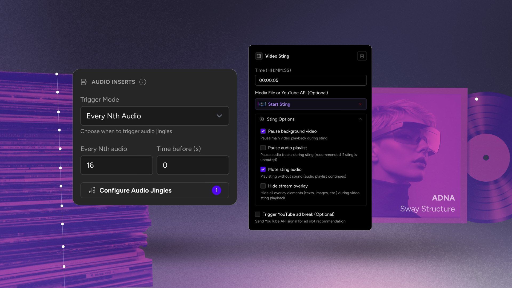
Task: Click the film strip icon next to Video Sting
Action: tap(259, 56)
